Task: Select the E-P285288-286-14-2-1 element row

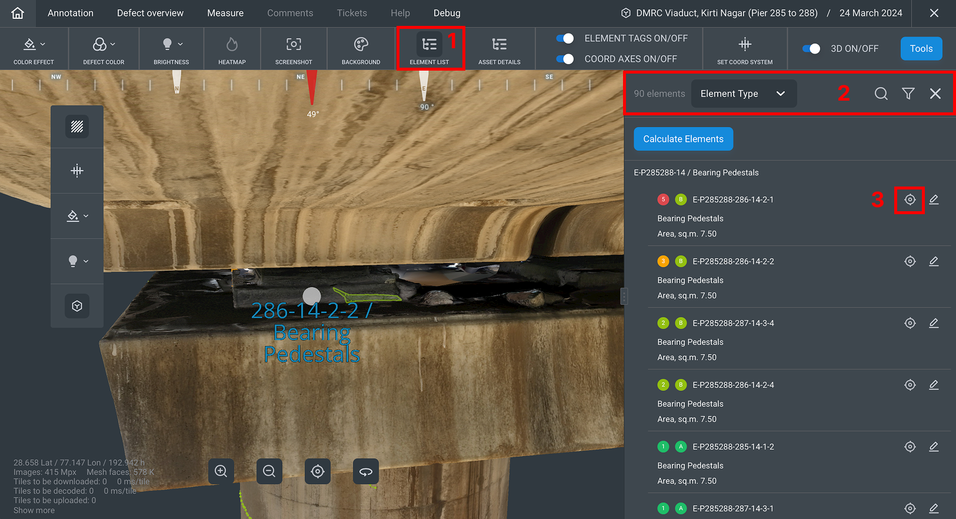Action: (799, 215)
